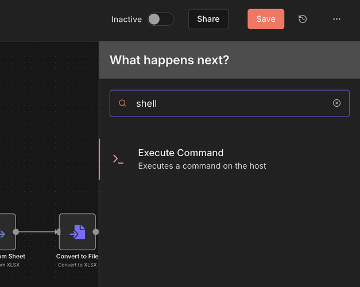
Task: Click the "Executes a command on the host" description
Action: (202, 166)
